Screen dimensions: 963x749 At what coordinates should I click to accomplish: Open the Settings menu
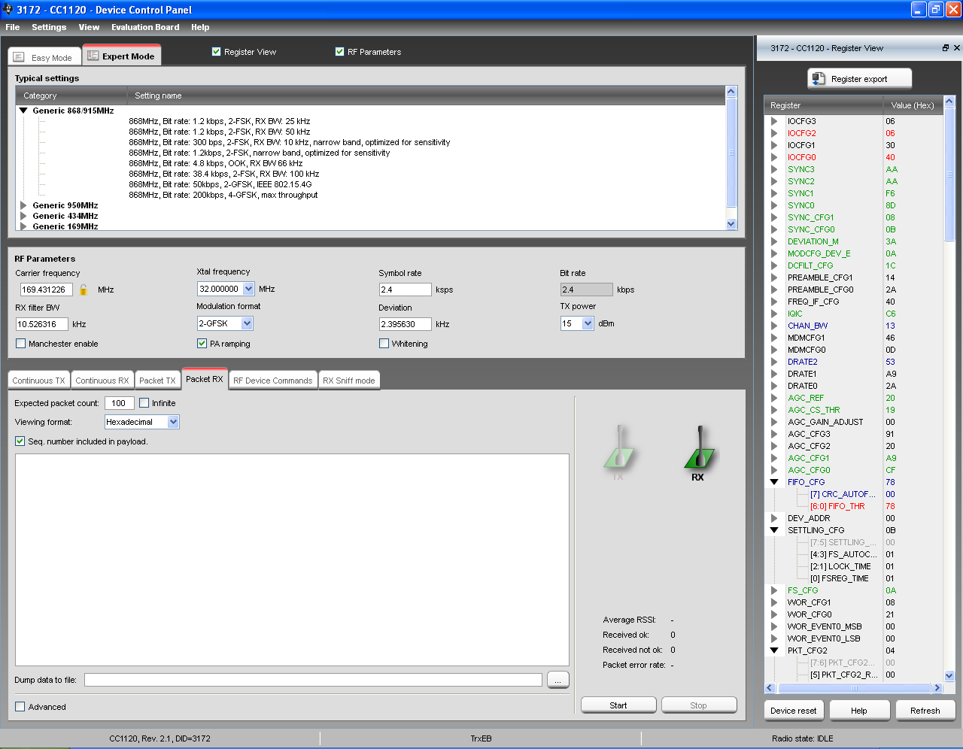[49, 27]
